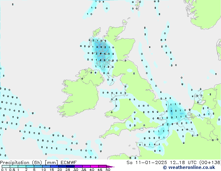Click the legend scale label '10'

coord(44,170)
